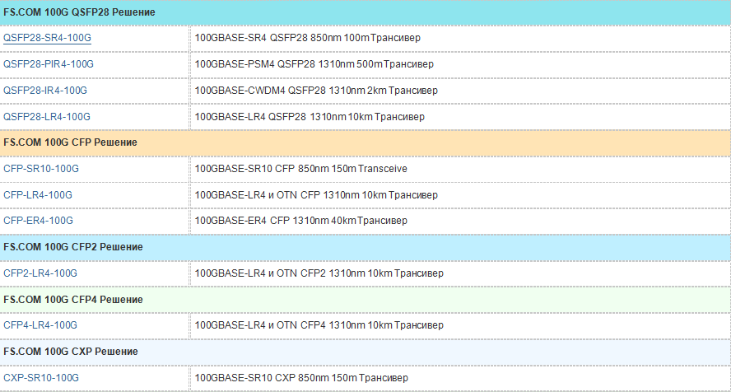Click the CFP-SR10-100G link

coord(41,169)
